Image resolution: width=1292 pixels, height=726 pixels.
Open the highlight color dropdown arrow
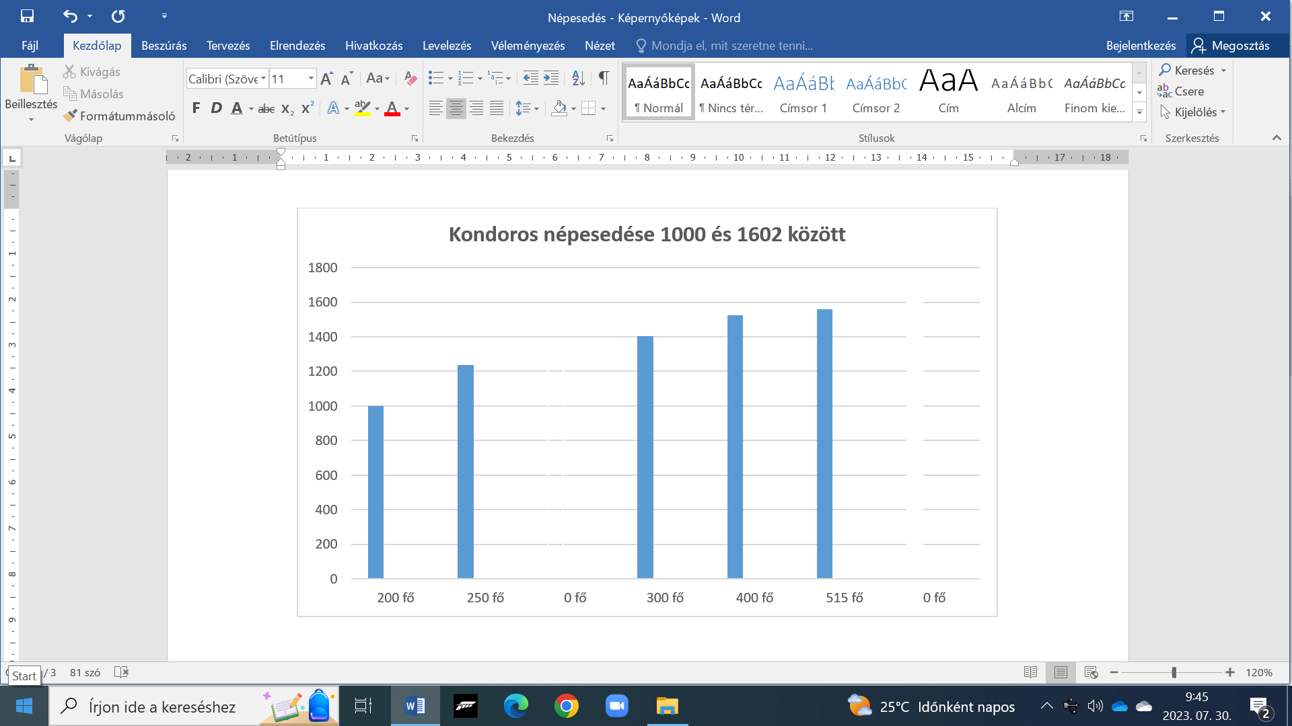[377, 108]
